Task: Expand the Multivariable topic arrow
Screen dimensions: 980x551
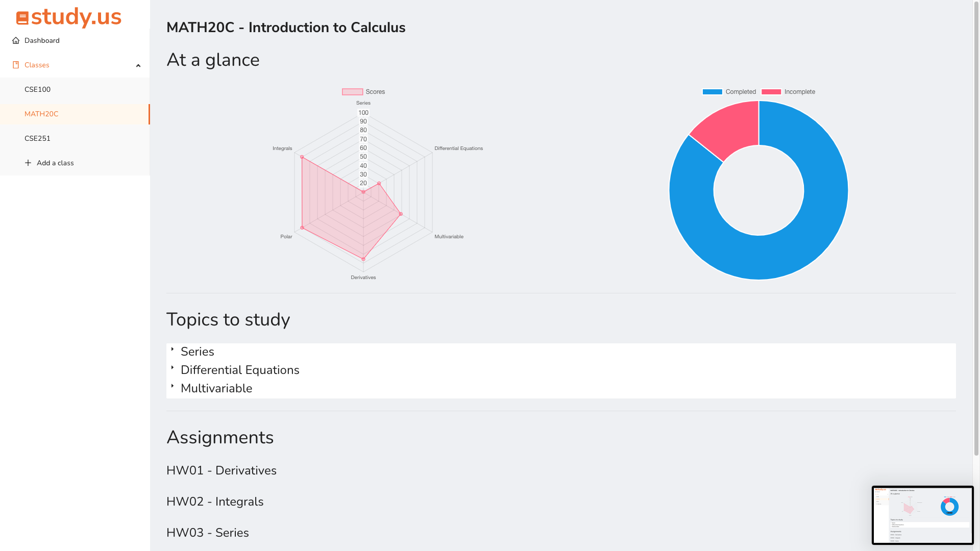Action: 173,386
